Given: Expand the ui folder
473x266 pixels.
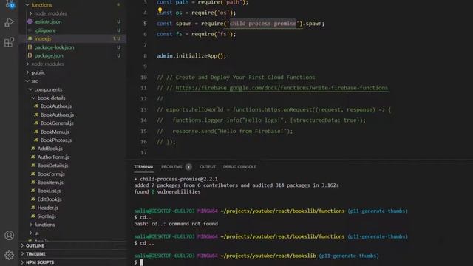Looking at the screenshot, I should pos(30,233).
